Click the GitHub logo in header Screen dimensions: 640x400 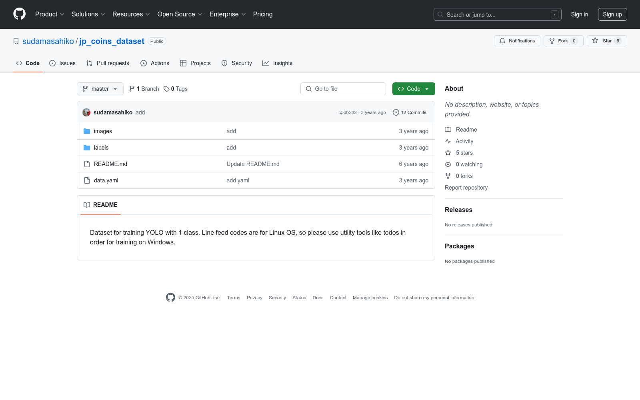point(19,14)
